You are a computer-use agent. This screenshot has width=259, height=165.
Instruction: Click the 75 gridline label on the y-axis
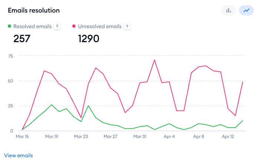(x=10, y=56)
